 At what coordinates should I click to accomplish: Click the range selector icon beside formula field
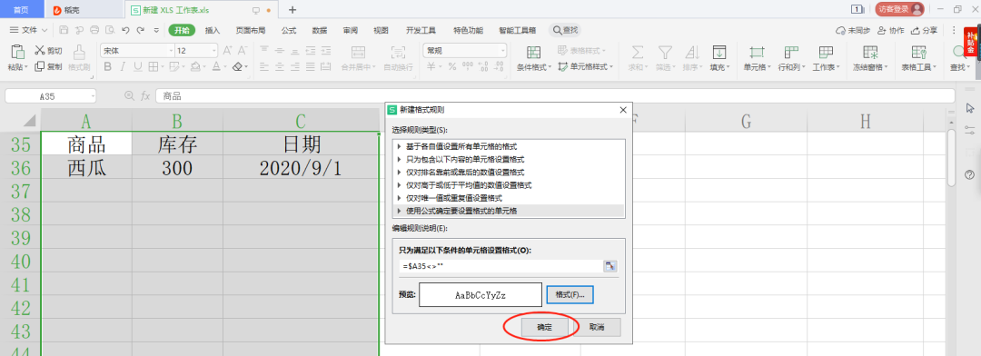pos(610,266)
